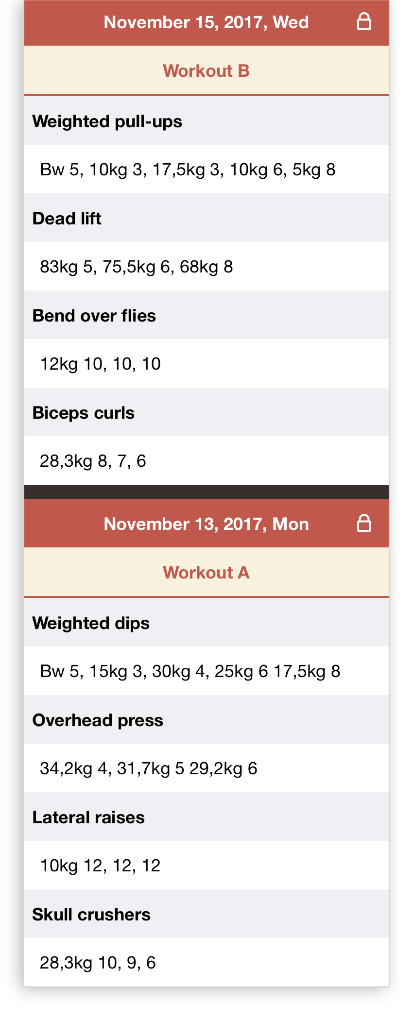
Task: Select the Overhead press exercise header
Action: point(206,719)
